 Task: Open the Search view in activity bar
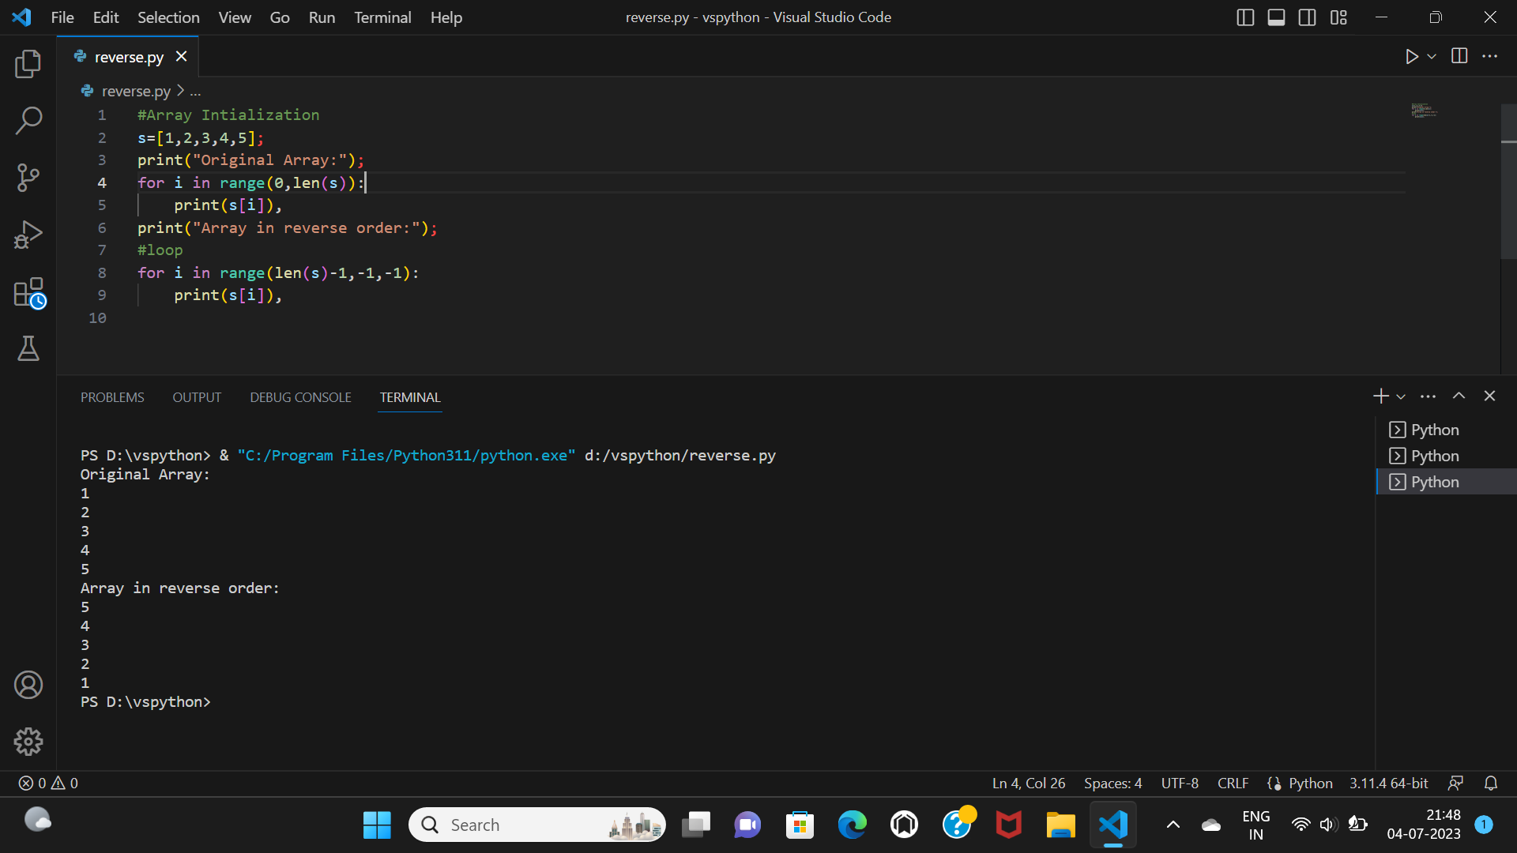tap(28, 121)
